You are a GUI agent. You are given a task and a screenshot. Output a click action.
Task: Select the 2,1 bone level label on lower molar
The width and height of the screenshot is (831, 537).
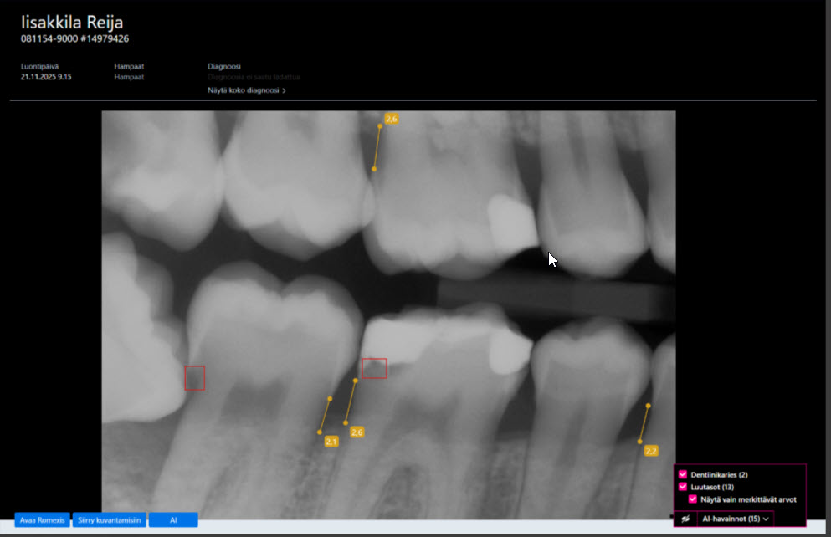click(331, 442)
